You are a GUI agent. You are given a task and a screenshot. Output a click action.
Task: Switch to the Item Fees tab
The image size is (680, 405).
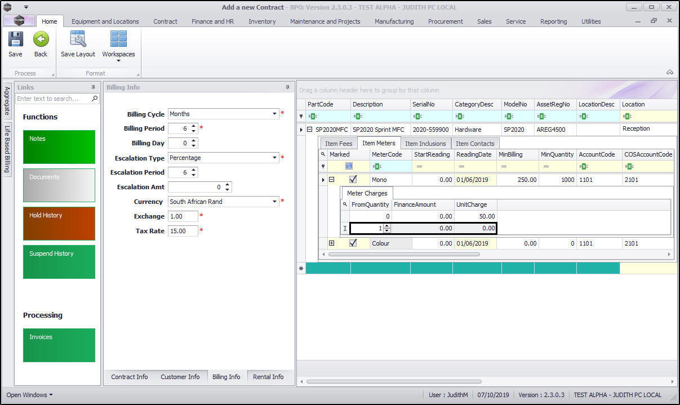click(339, 144)
